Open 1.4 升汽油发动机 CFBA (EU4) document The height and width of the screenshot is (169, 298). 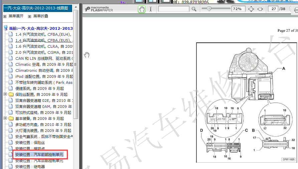pyautogui.click(x=43, y=34)
